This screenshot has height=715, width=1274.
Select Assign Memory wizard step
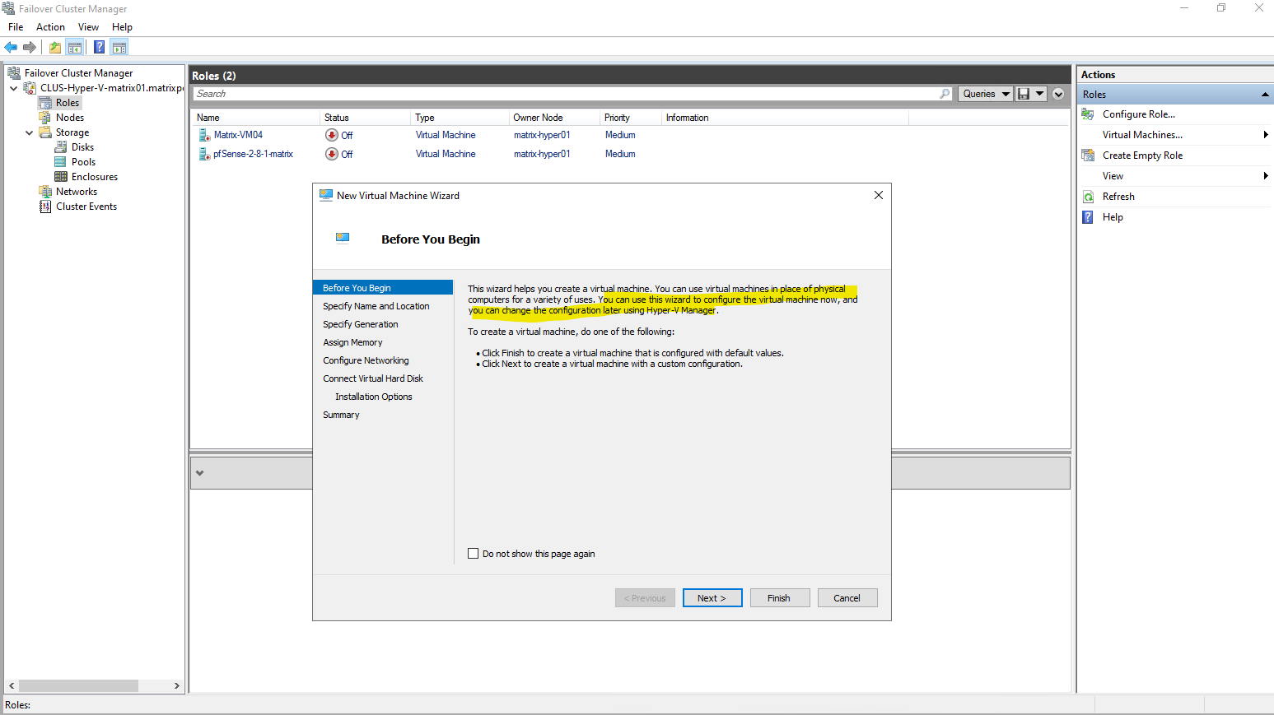(x=352, y=342)
